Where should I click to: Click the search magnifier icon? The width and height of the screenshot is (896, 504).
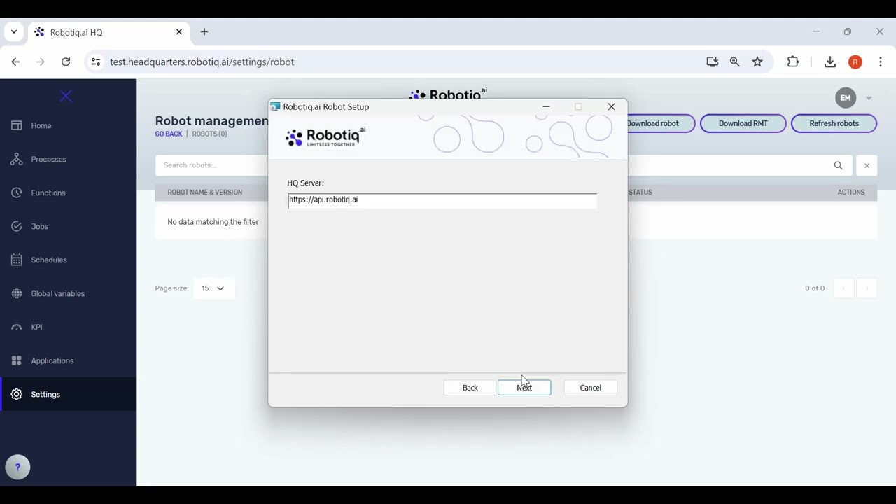tap(838, 166)
